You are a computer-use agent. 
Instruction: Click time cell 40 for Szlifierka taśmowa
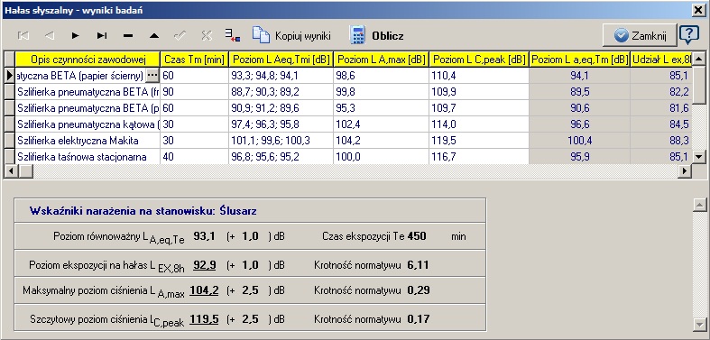click(x=194, y=157)
